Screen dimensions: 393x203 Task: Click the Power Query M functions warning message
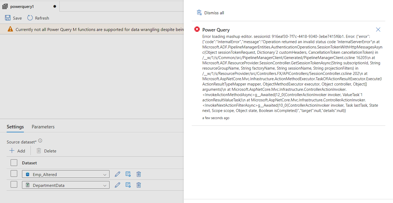click(x=100, y=29)
